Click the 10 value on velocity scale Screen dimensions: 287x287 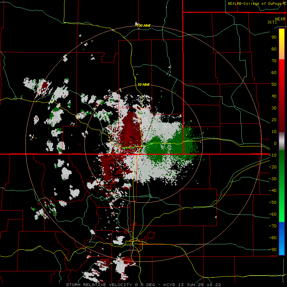point(274,132)
